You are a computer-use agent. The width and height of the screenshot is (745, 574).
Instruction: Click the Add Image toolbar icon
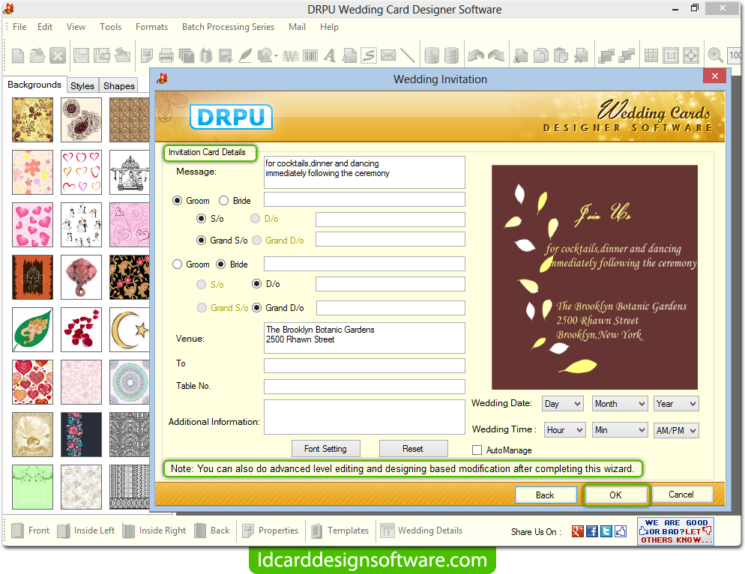click(x=225, y=55)
